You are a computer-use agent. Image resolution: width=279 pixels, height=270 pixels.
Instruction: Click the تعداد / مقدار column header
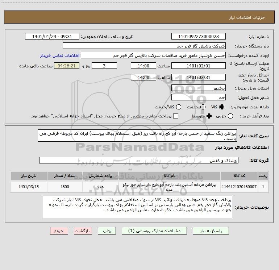[65, 176]
